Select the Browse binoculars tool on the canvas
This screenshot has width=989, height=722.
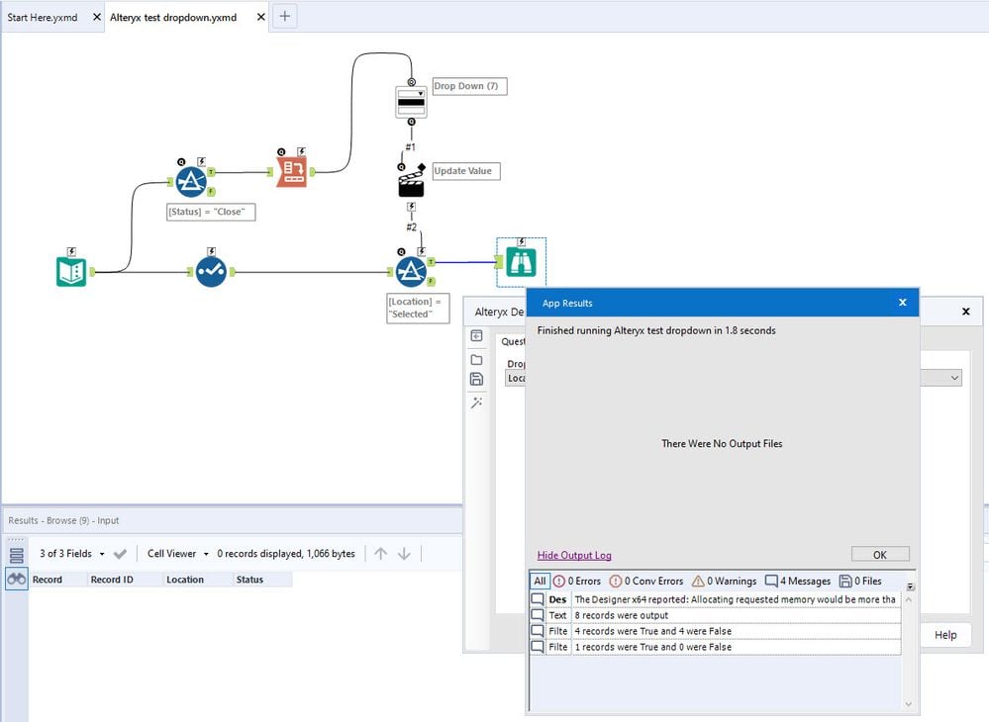click(521, 262)
